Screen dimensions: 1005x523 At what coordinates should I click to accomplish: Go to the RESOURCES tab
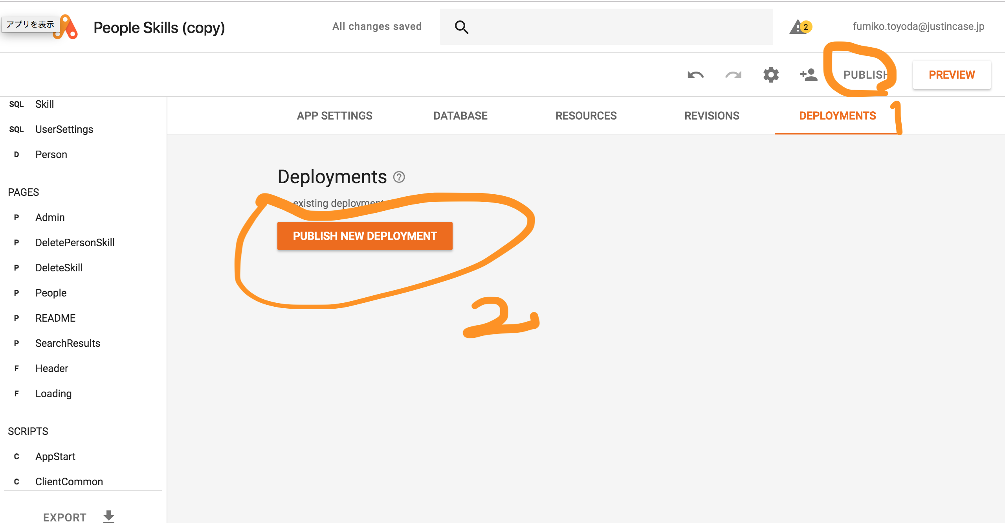pos(586,116)
